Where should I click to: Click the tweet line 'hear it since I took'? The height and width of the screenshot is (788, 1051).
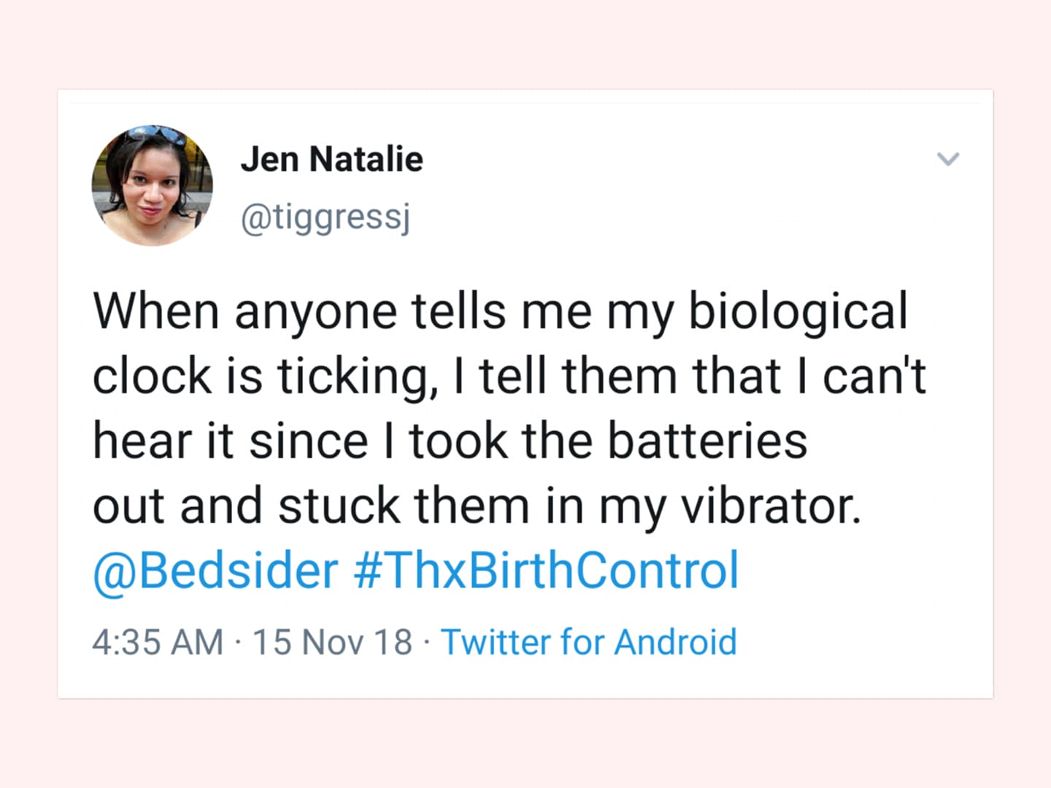coord(450,441)
